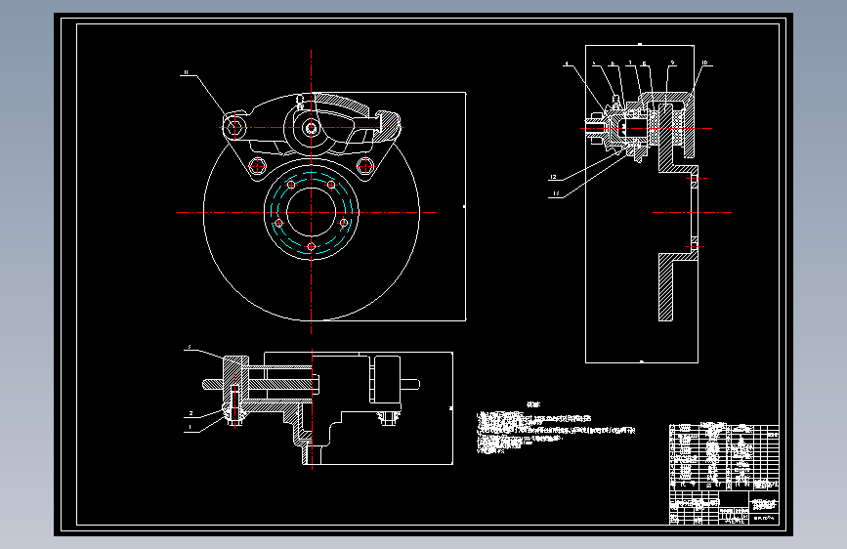Screen dimensions: 847x549
Task: Click part callout number 9
Action: click(x=672, y=63)
